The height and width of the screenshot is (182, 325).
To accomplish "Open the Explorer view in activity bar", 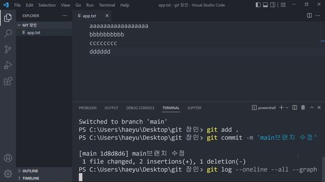I will (x=8, y=18).
